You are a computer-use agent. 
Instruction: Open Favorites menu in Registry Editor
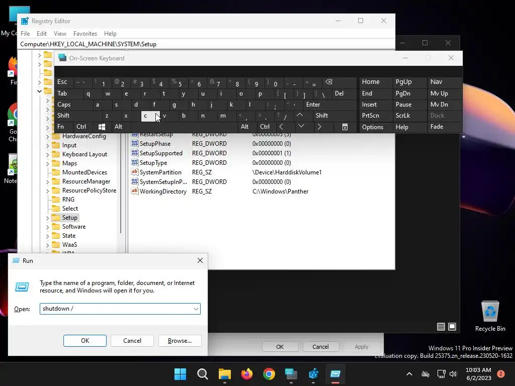pyautogui.click(x=85, y=34)
